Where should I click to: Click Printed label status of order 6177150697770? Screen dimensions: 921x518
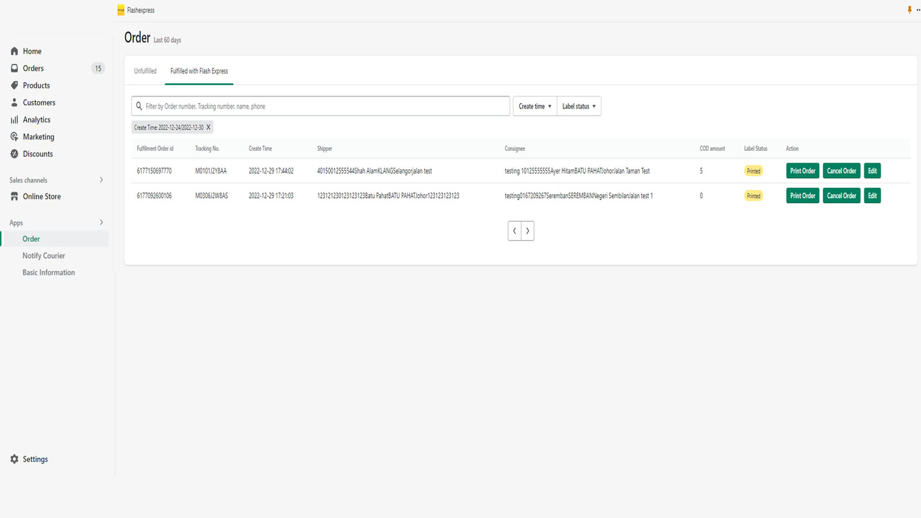coord(753,171)
